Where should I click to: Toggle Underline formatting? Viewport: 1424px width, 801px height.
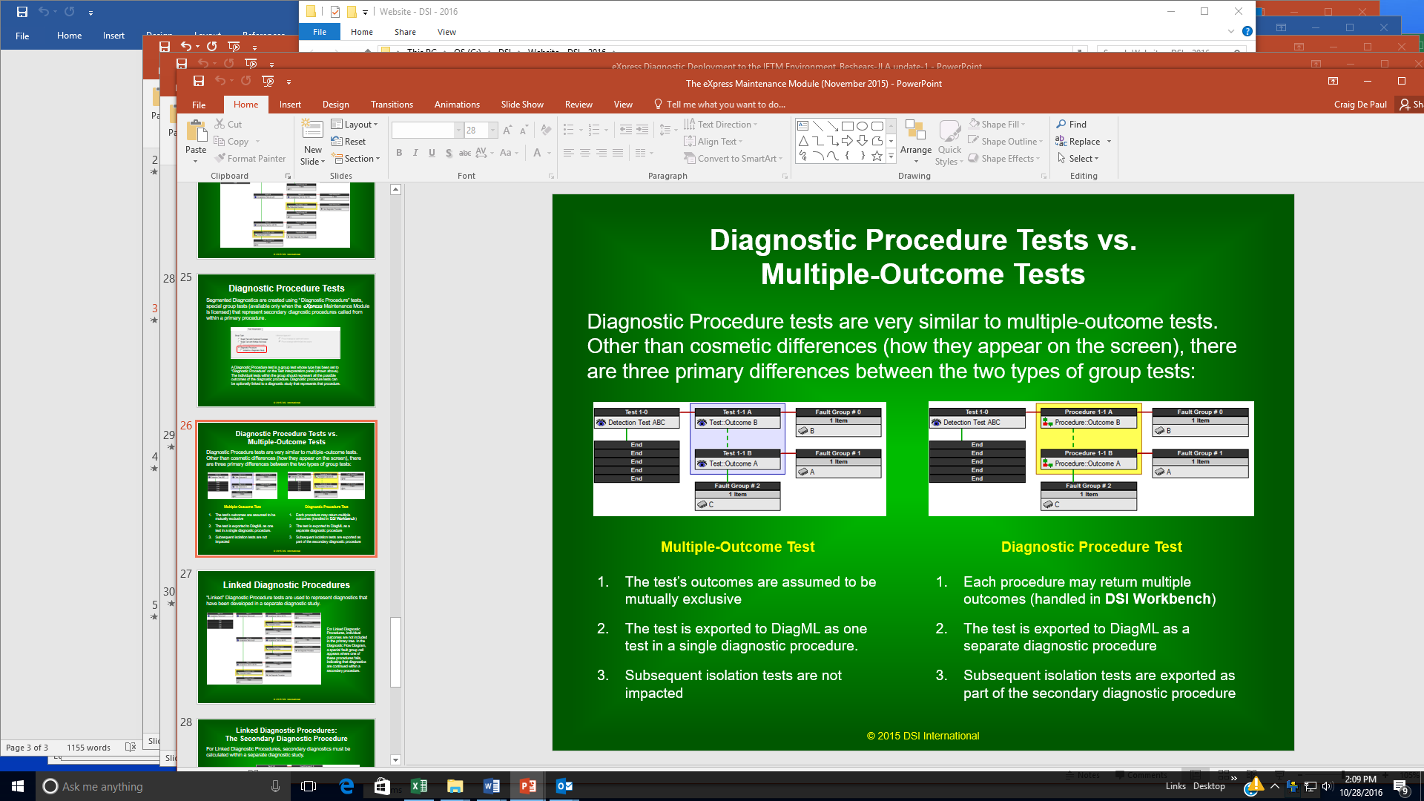click(432, 153)
